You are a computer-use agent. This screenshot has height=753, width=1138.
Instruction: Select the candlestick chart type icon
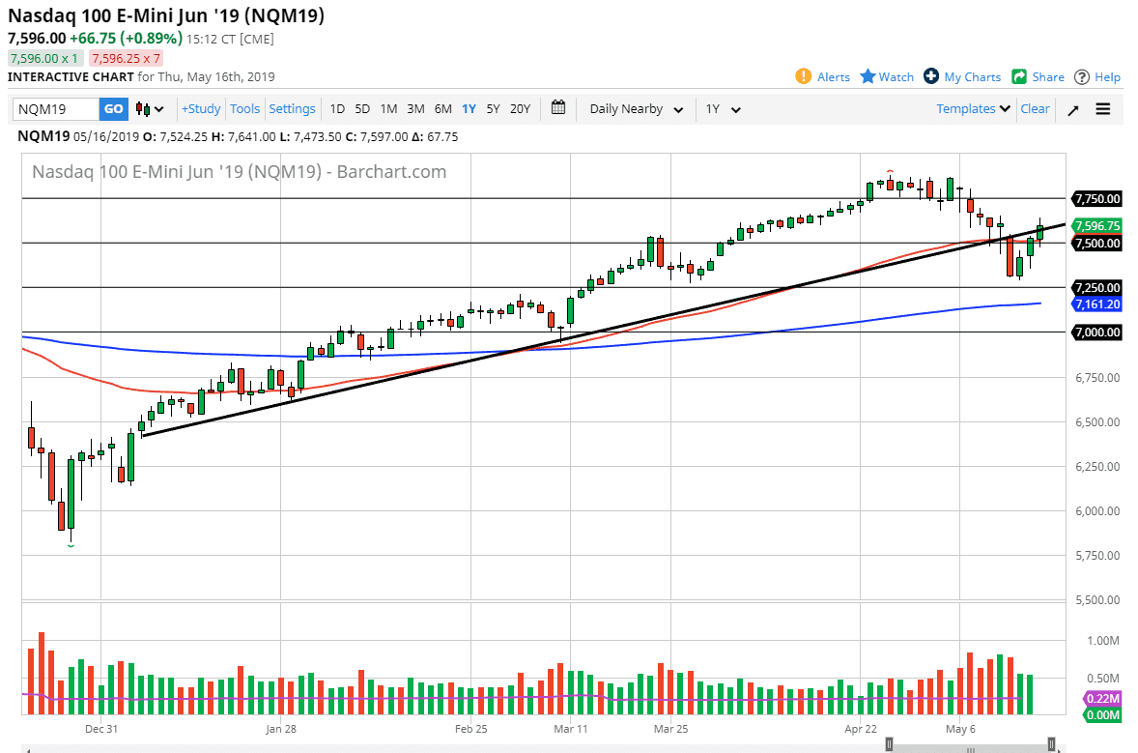pos(141,109)
